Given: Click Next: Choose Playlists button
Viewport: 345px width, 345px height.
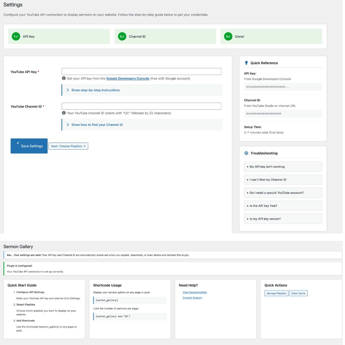Looking at the screenshot, I should coord(68,146).
